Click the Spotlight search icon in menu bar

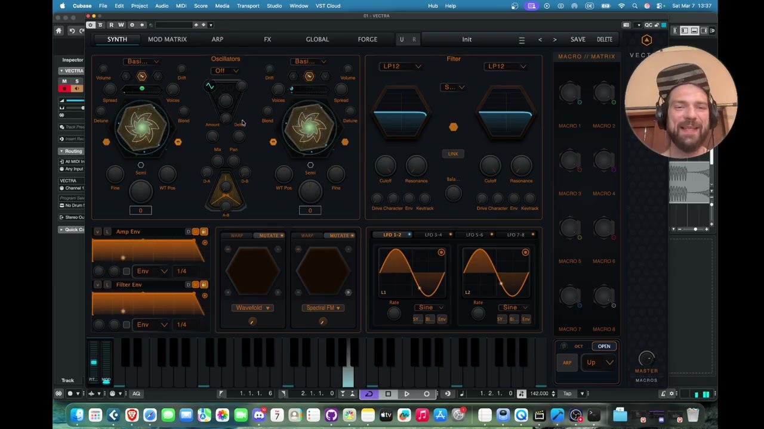(634, 6)
